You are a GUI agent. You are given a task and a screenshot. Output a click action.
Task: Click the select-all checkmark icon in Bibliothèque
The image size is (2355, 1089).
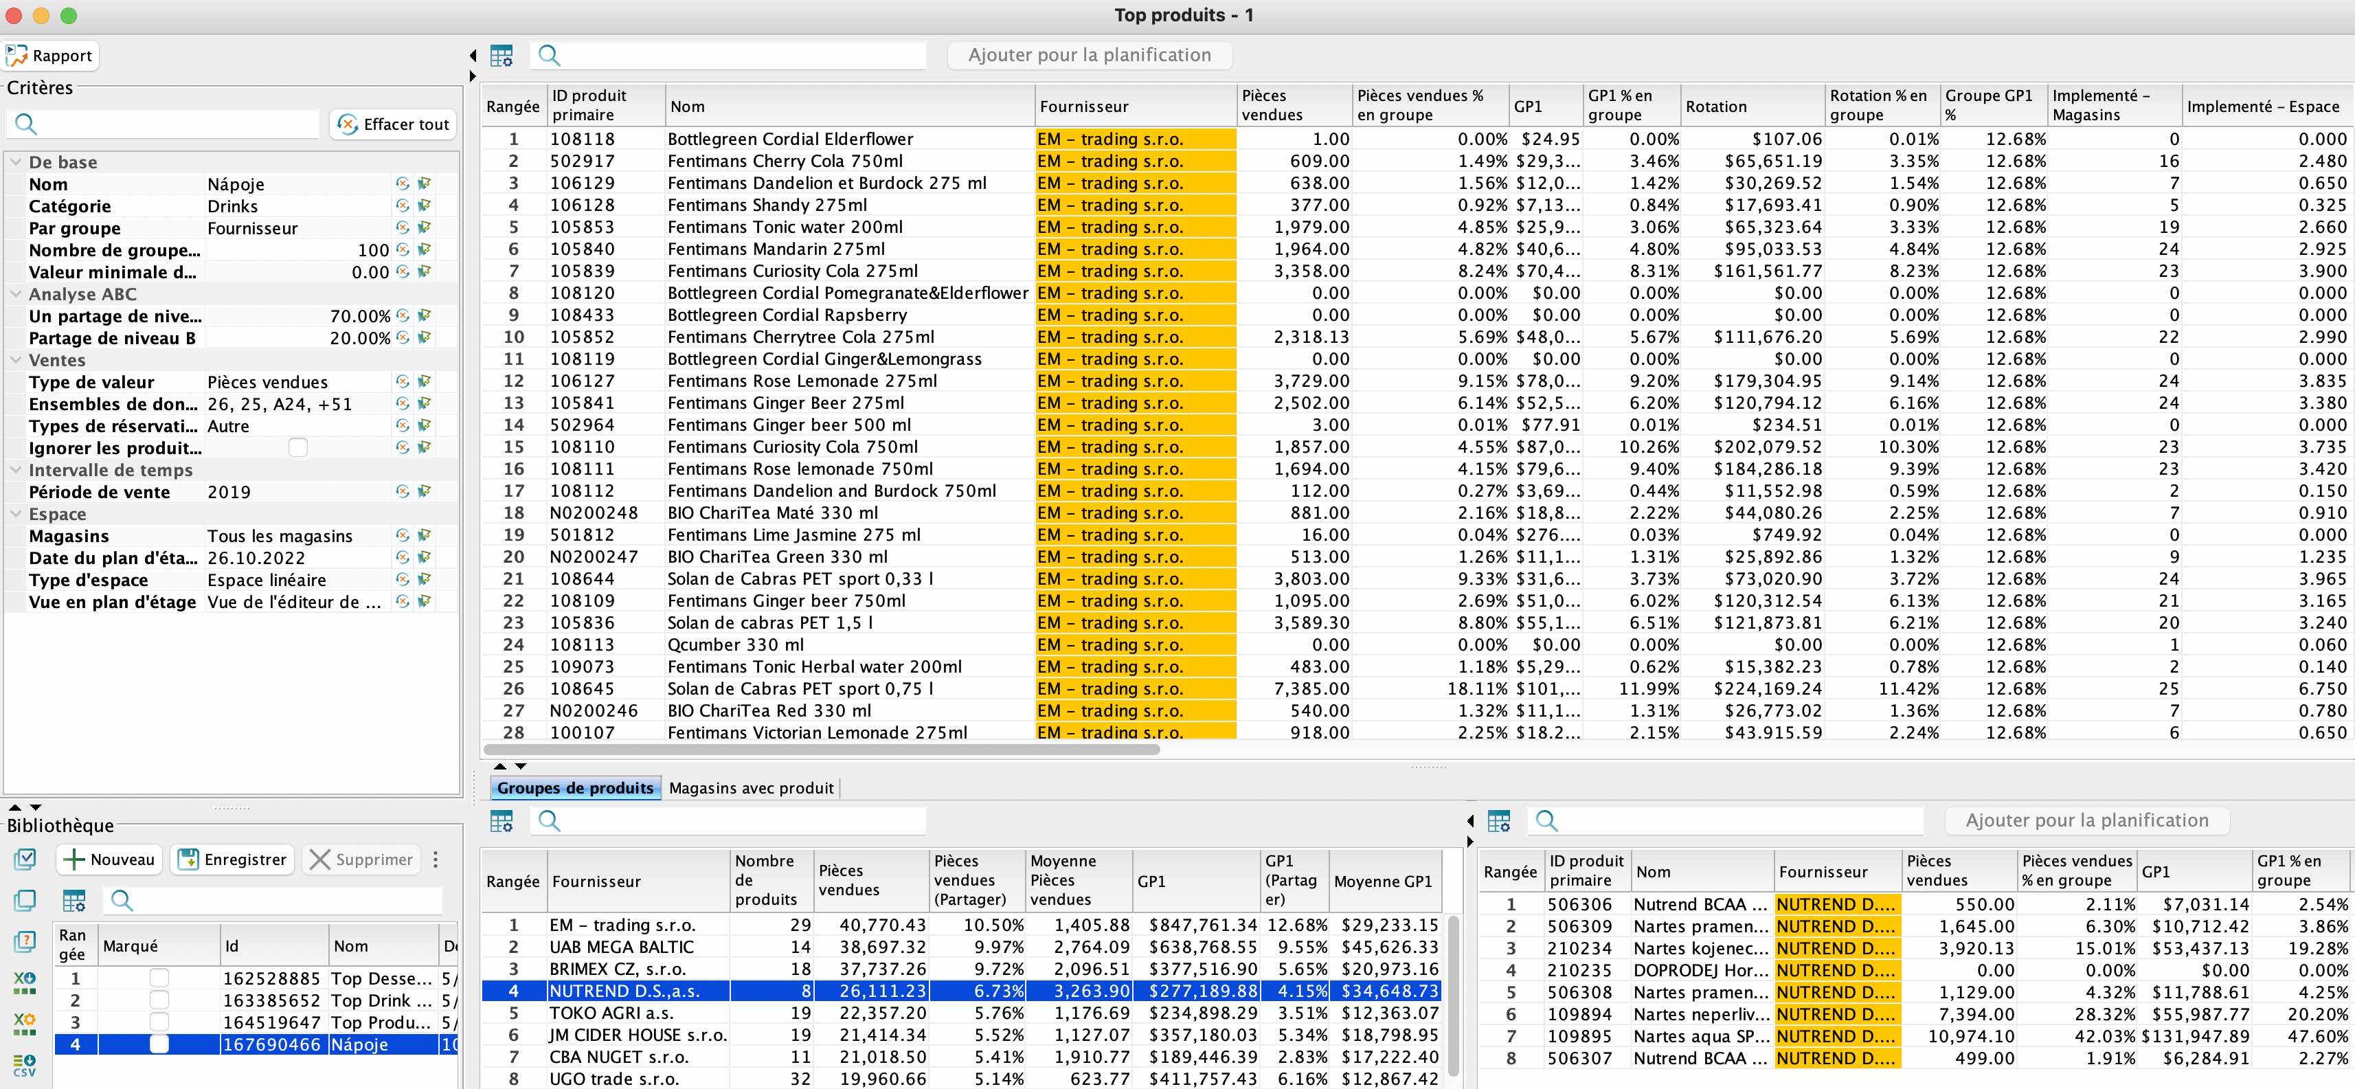click(x=25, y=860)
